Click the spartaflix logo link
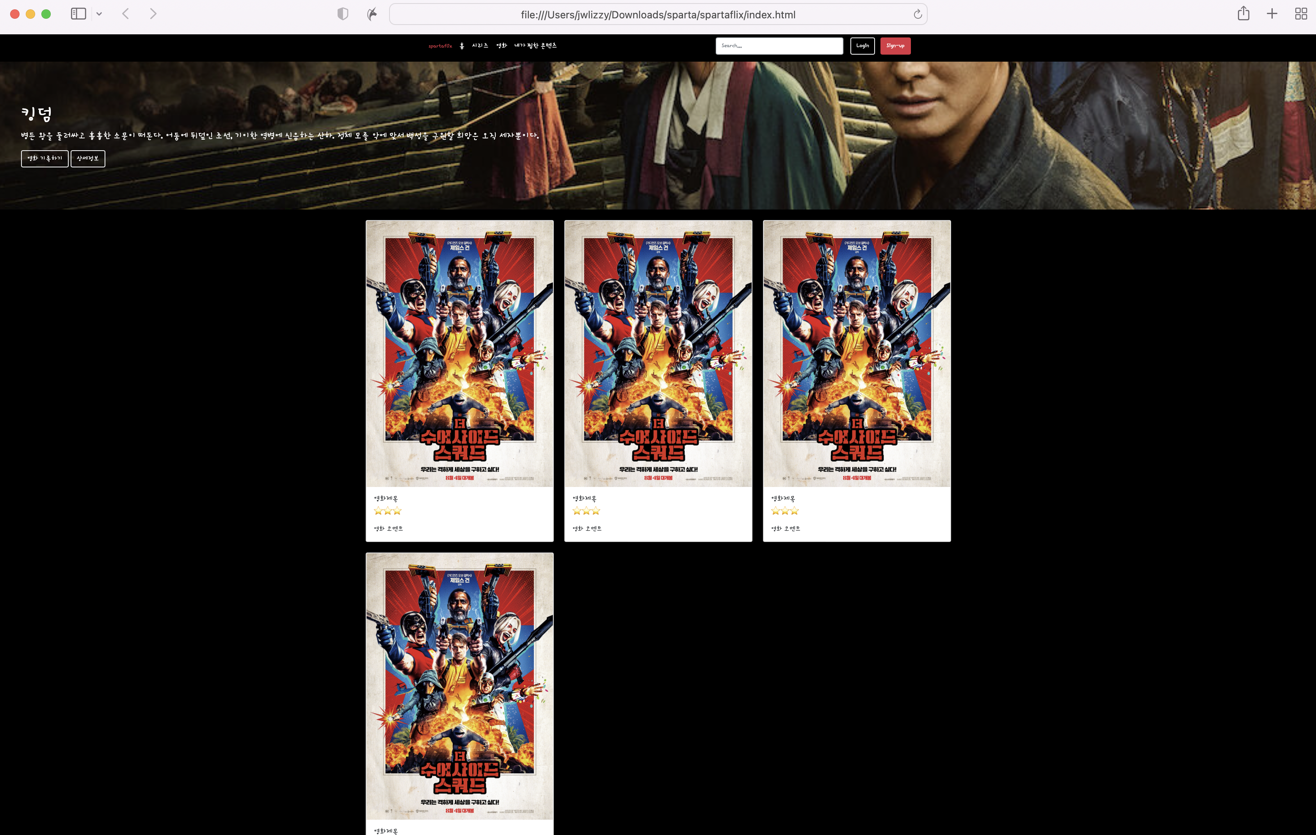The height and width of the screenshot is (835, 1316). [440, 46]
